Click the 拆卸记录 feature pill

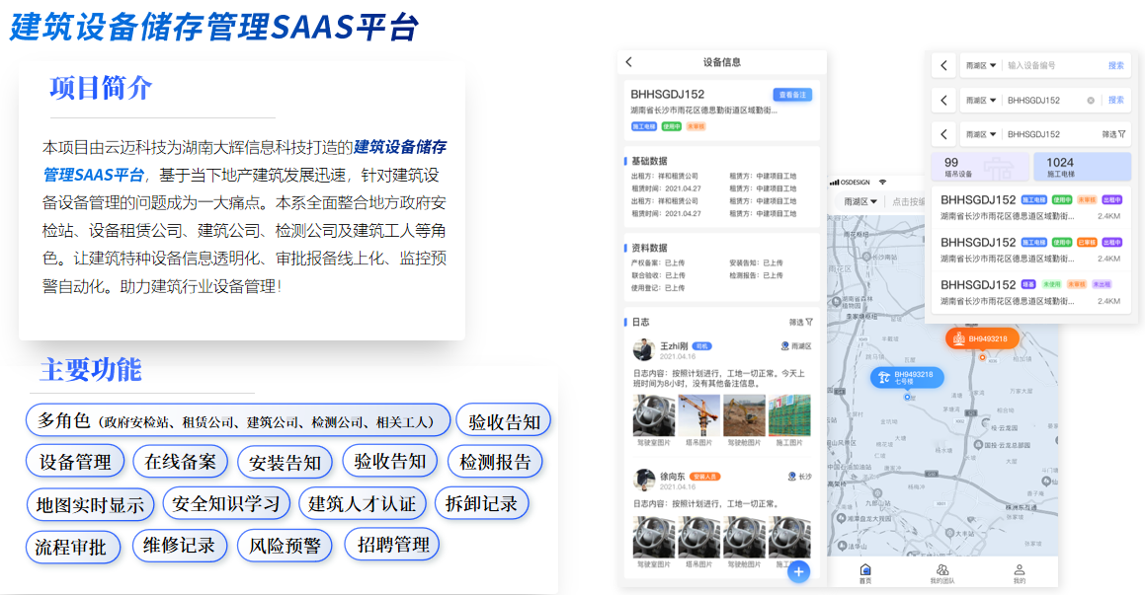pos(481,503)
